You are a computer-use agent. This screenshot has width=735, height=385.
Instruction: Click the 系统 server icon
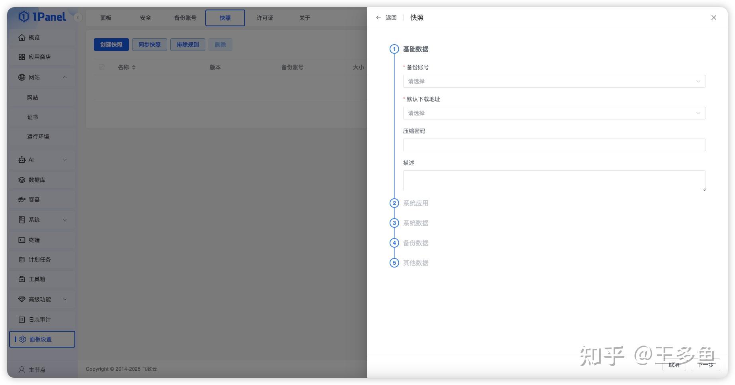tap(22, 220)
